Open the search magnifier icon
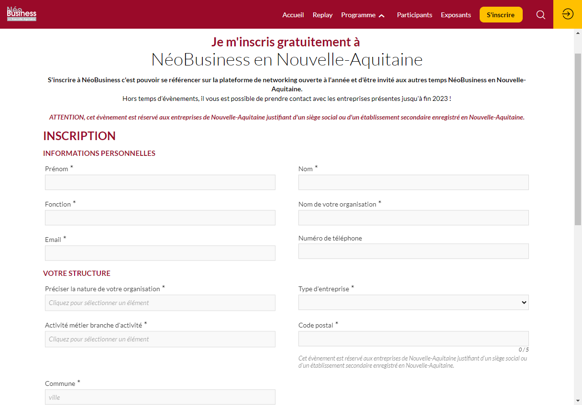The height and width of the screenshot is (405, 582). 541,15
